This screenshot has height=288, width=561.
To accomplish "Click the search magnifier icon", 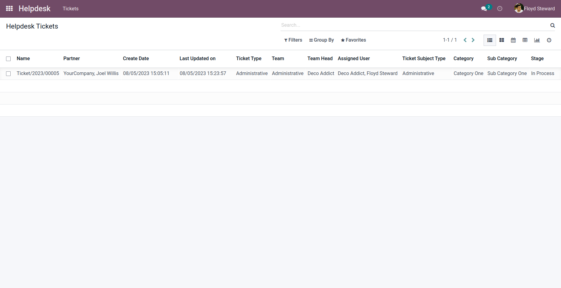I will click(552, 26).
